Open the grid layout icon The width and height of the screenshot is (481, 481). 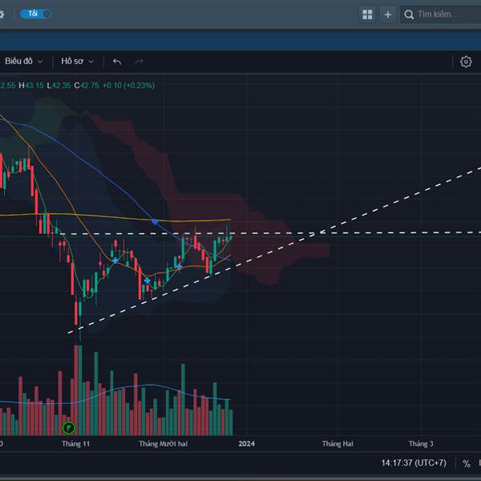pyautogui.click(x=367, y=14)
